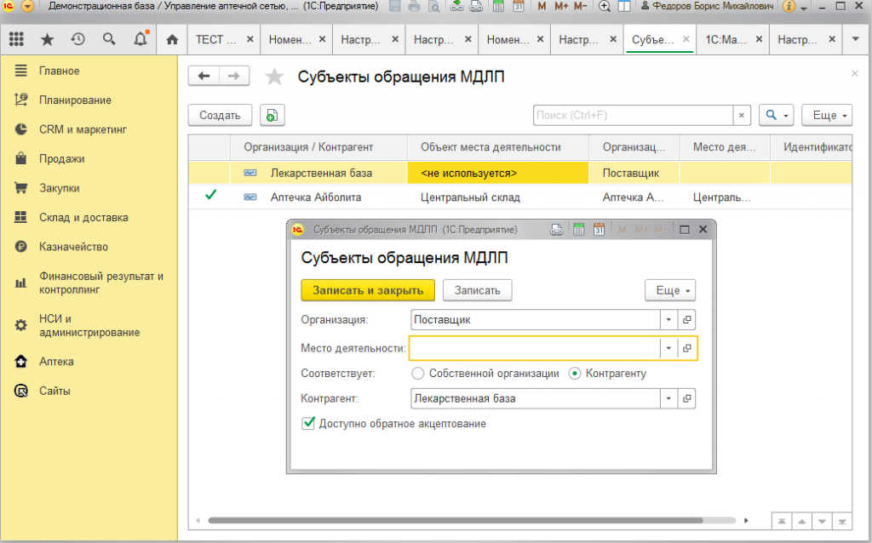Click the Место деятельности input field
The image size is (872, 543).
535,348
